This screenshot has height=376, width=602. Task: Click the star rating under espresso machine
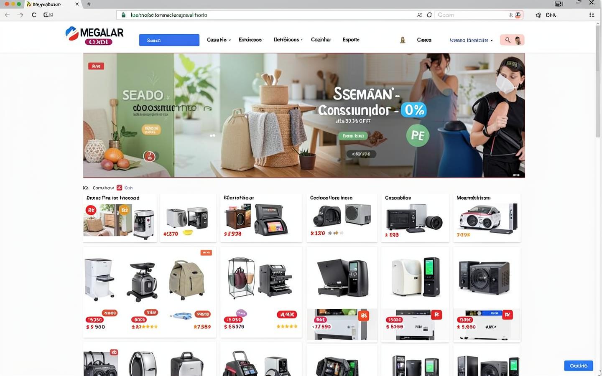pyautogui.click(x=287, y=326)
